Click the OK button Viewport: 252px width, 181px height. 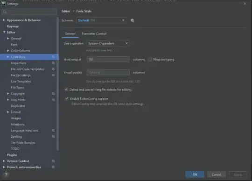[x=195, y=174]
